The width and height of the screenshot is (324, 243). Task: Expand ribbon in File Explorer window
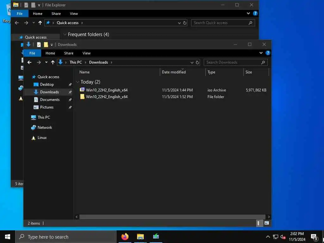click(x=248, y=13)
